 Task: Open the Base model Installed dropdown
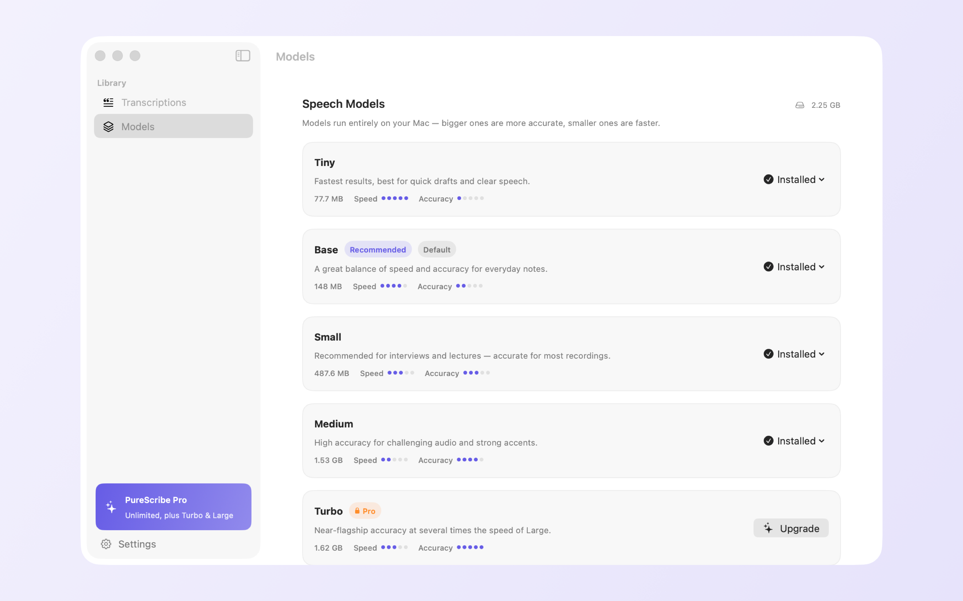click(794, 266)
